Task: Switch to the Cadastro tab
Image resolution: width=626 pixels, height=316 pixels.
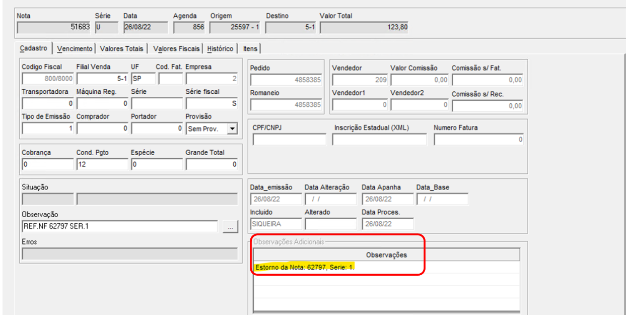Action: tap(34, 48)
